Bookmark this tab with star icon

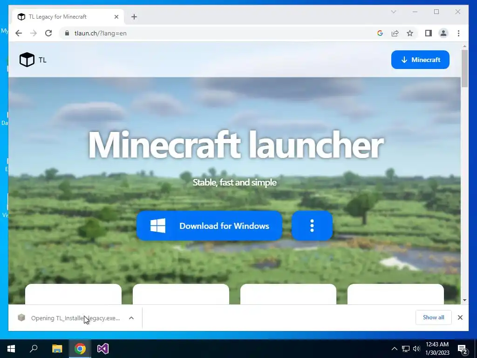(410, 33)
